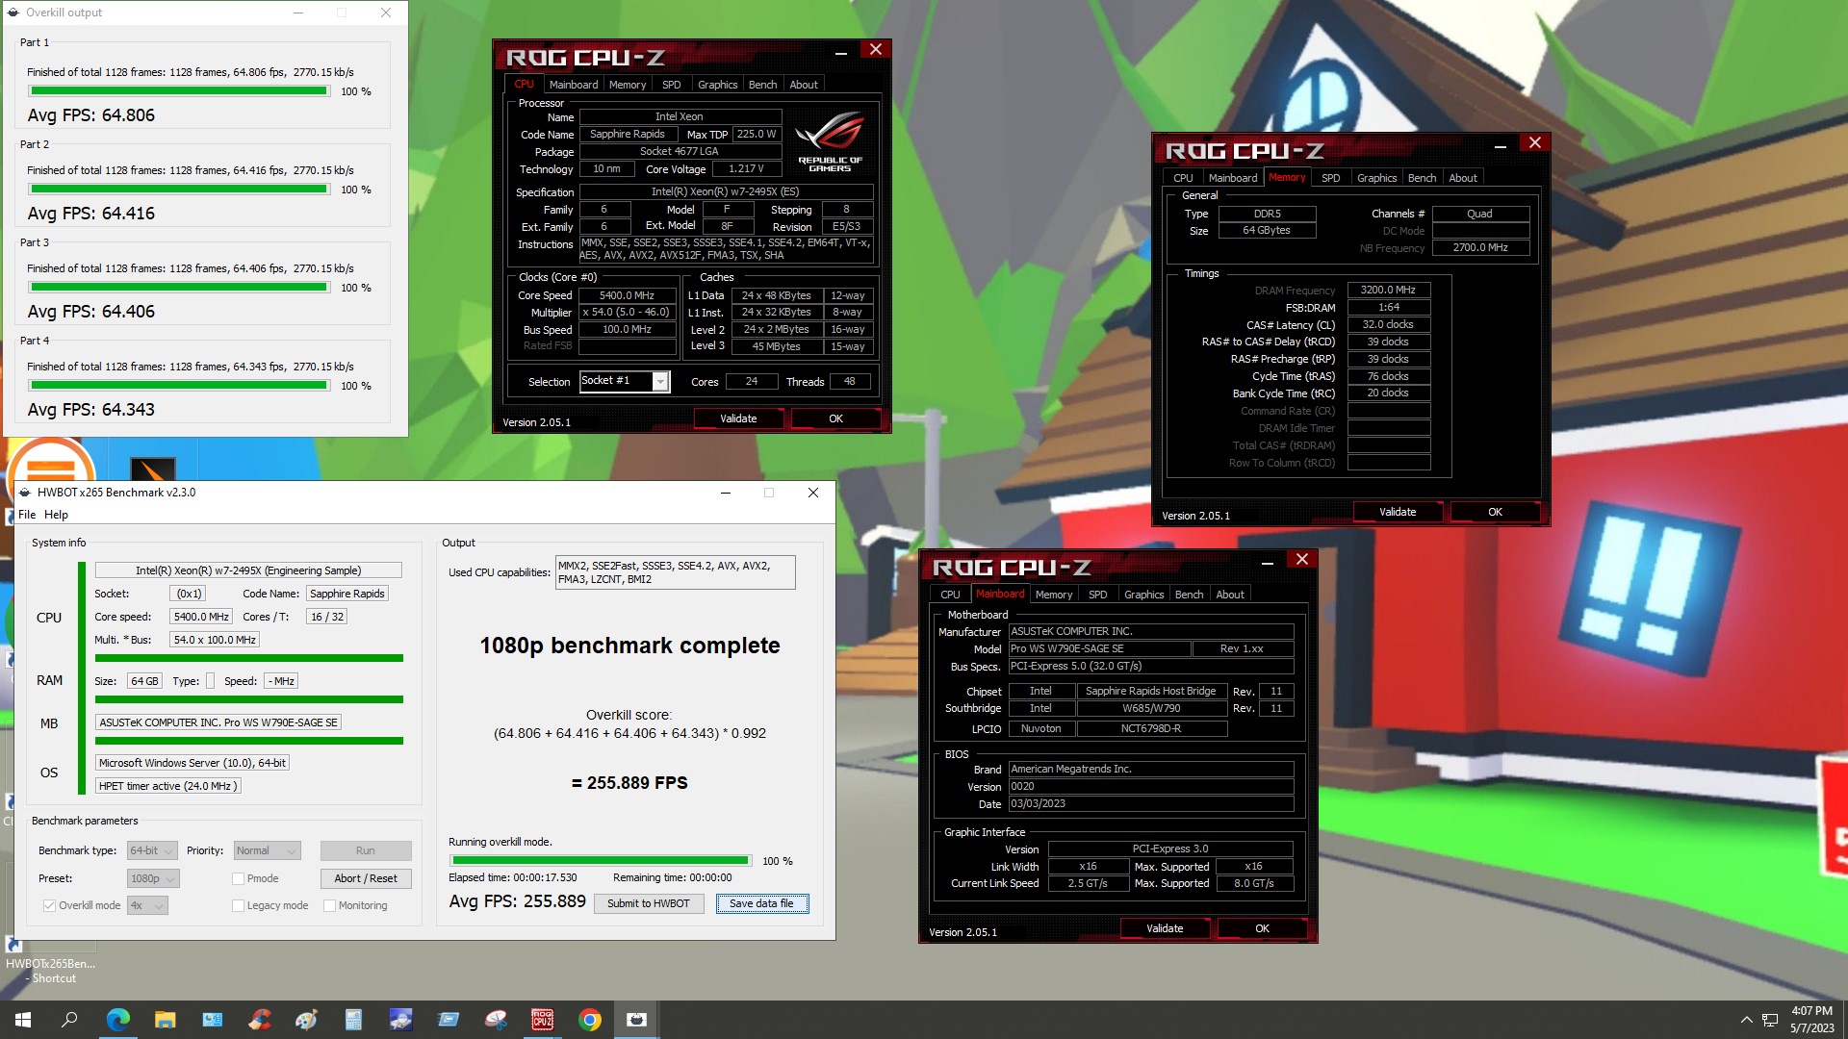Open Graphics tab in CPU-Z Memory window
1848x1039 pixels.
(x=1376, y=178)
